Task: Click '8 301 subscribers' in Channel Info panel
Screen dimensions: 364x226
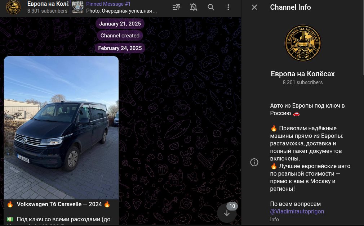Action: 302,82
